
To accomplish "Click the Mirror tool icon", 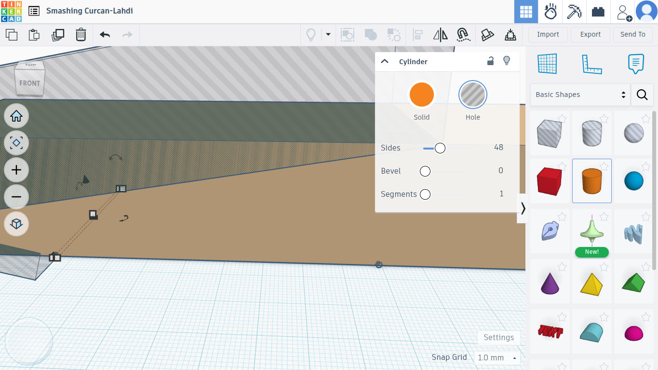I will (440, 35).
